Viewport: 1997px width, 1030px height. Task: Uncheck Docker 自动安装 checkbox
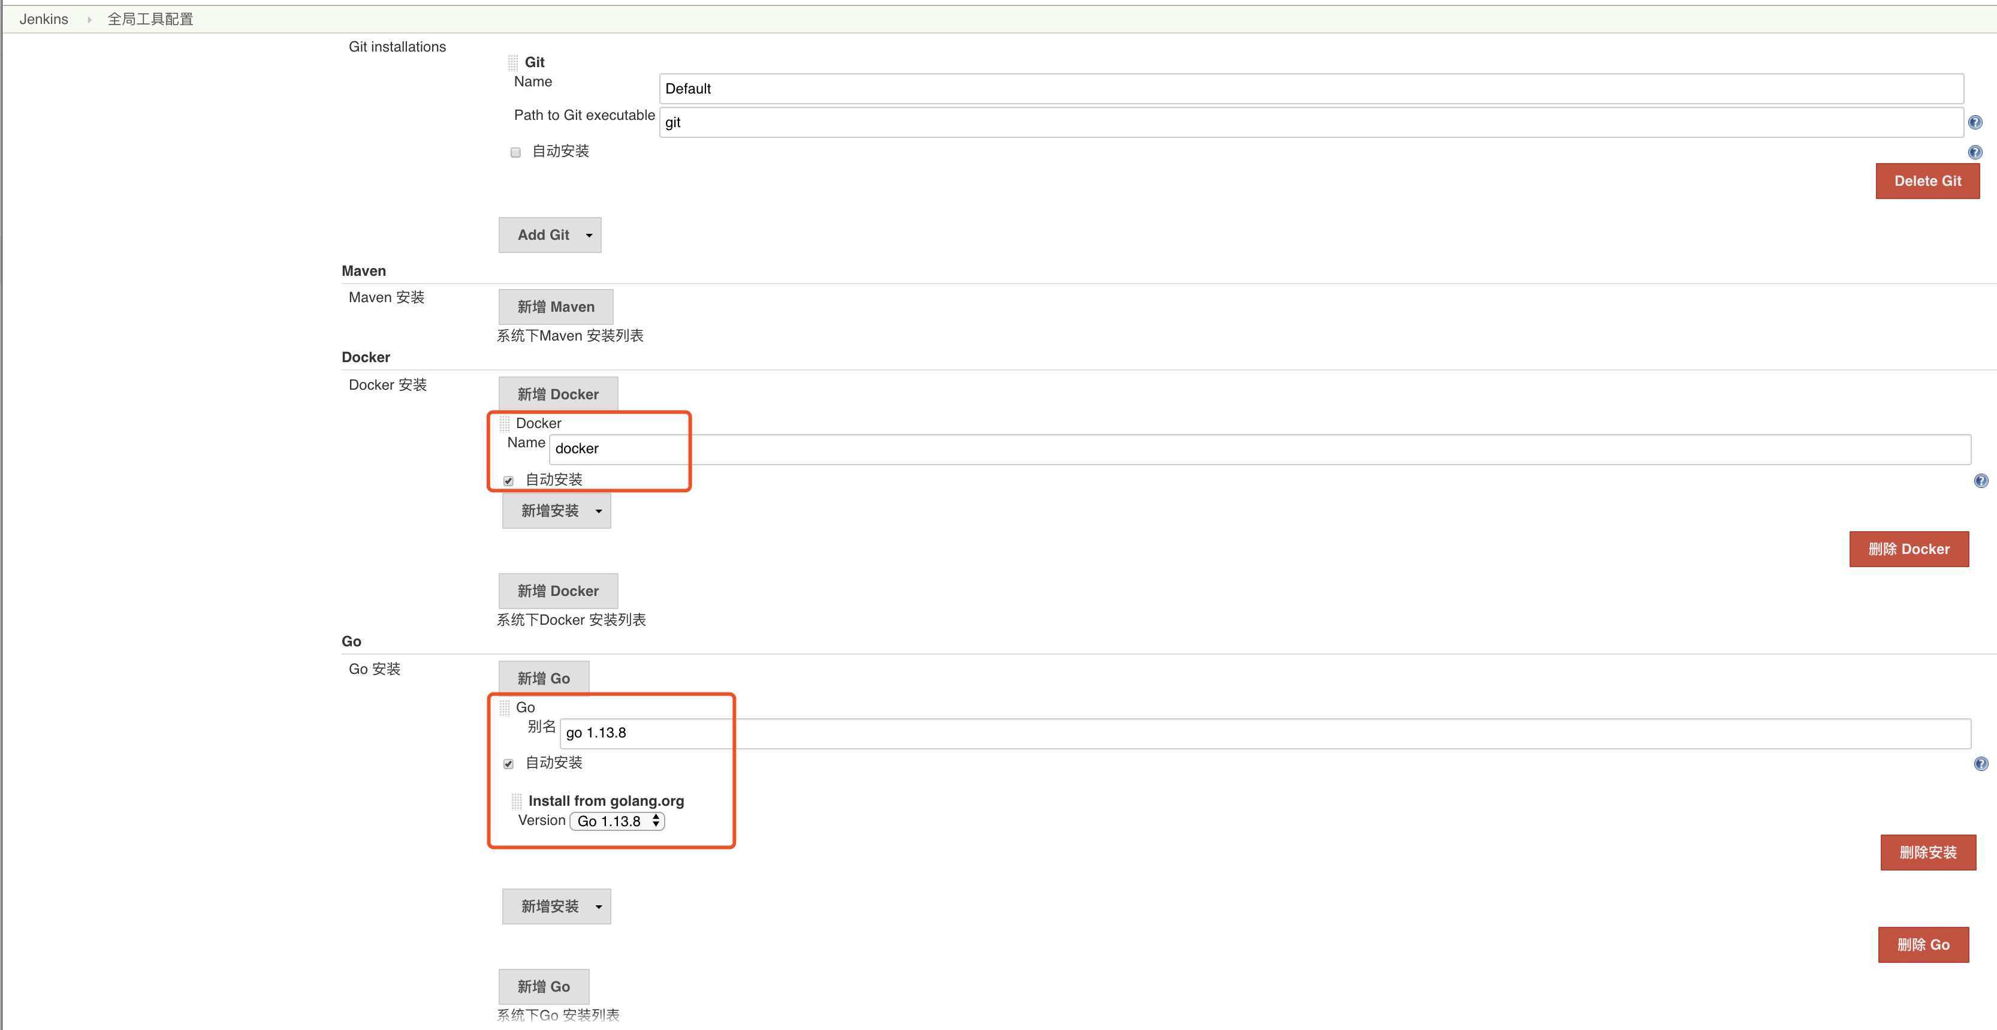point(509,481)
